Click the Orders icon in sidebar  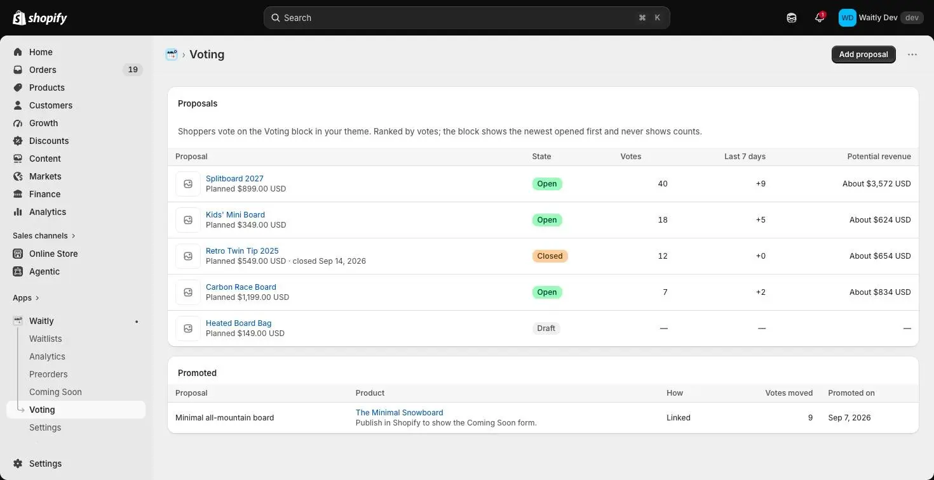[18, 70]
